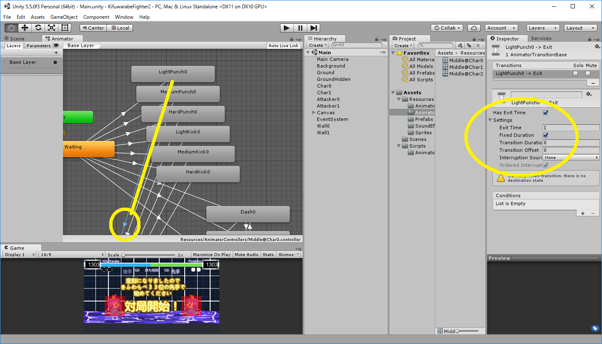Screen dimensions: 602x344
Task: Click the Step frame button
Action: coord(314,28)
